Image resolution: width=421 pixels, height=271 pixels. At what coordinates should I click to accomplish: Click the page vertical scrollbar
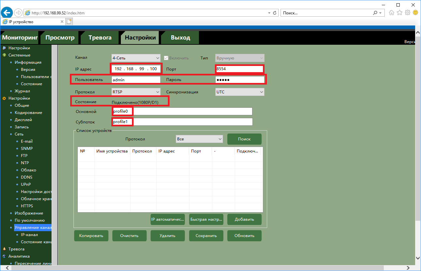[x=418, y=131]
